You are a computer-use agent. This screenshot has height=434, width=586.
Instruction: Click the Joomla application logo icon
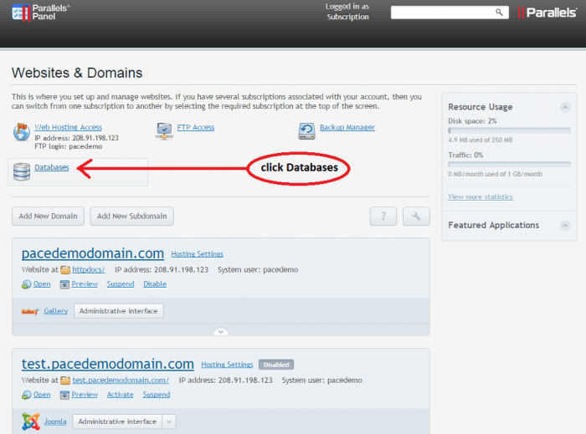(x=29, y=421)
